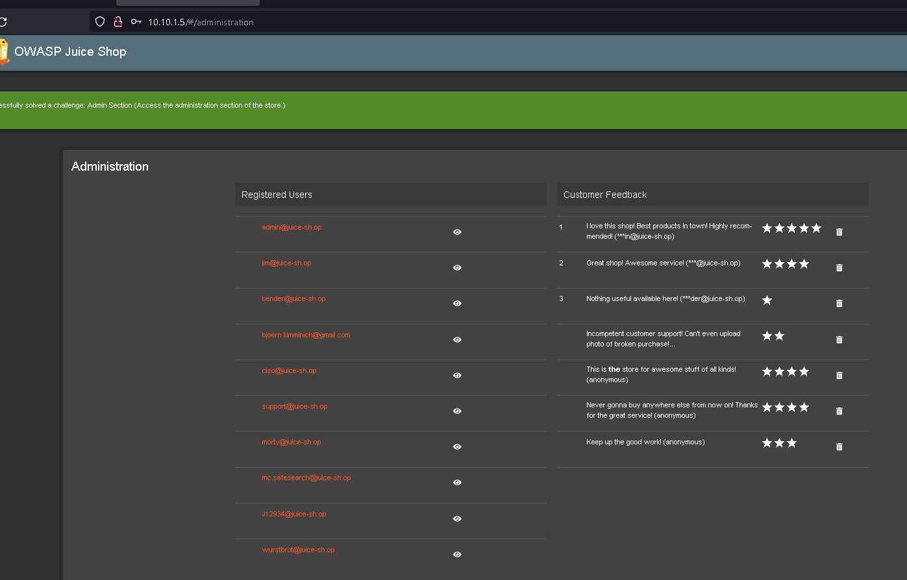Click single-star rating of 'Nothing useful' feedback
This screenshot has width=907, height=580.
pyautogui.click(x=767, y=300)
